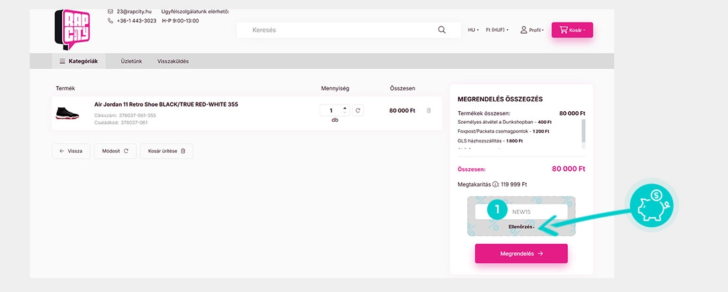Open the Air Jordan 11 Retro Shoe title
This screenshot has height=292, width=728.
pyautogui.click(x=166, y=105)
